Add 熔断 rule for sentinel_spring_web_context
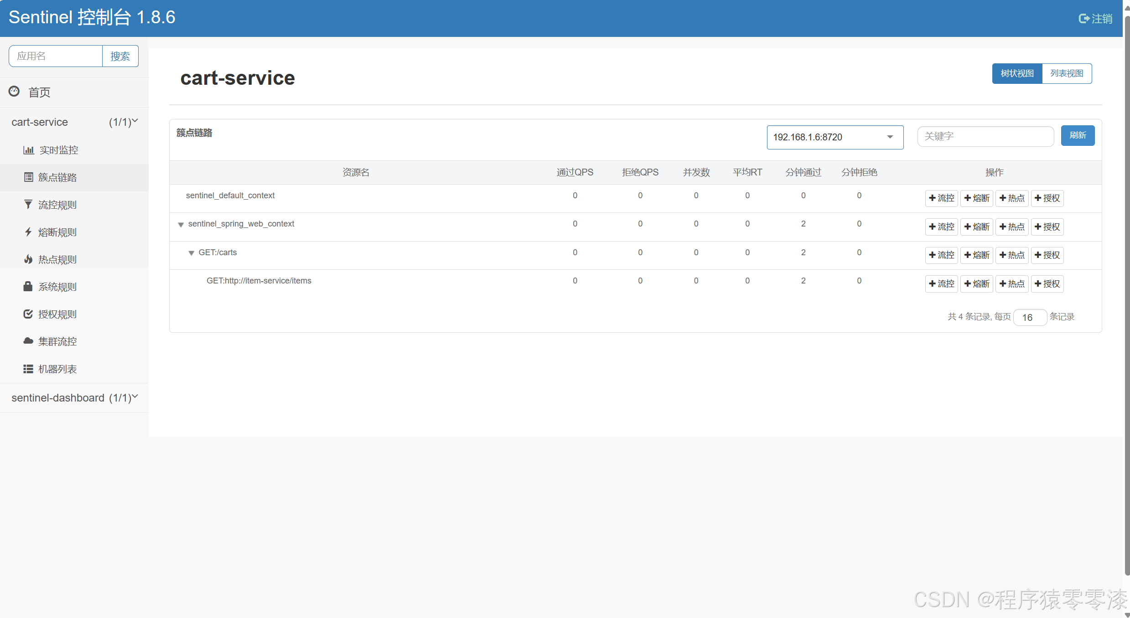 977,227
